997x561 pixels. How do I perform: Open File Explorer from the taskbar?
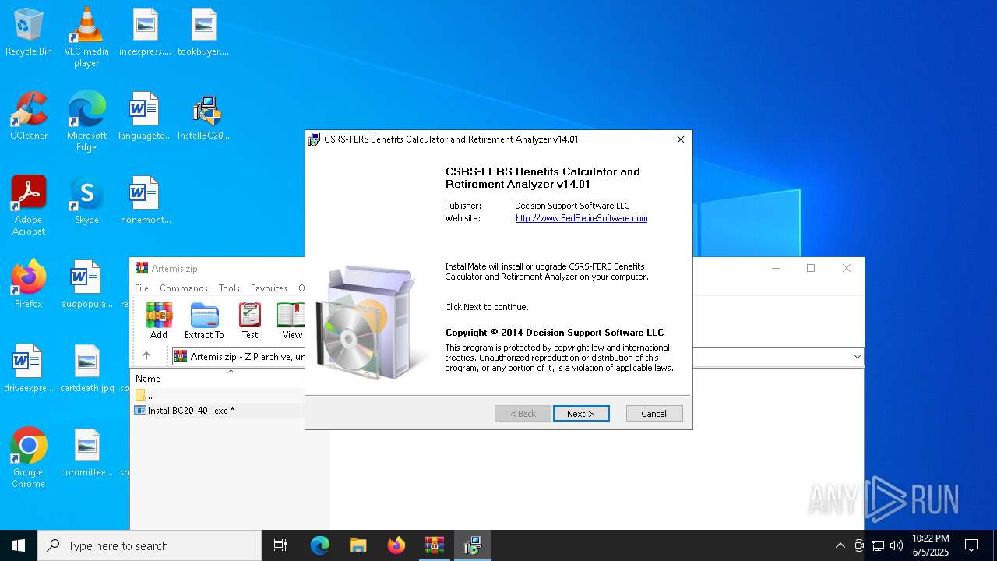358,545
